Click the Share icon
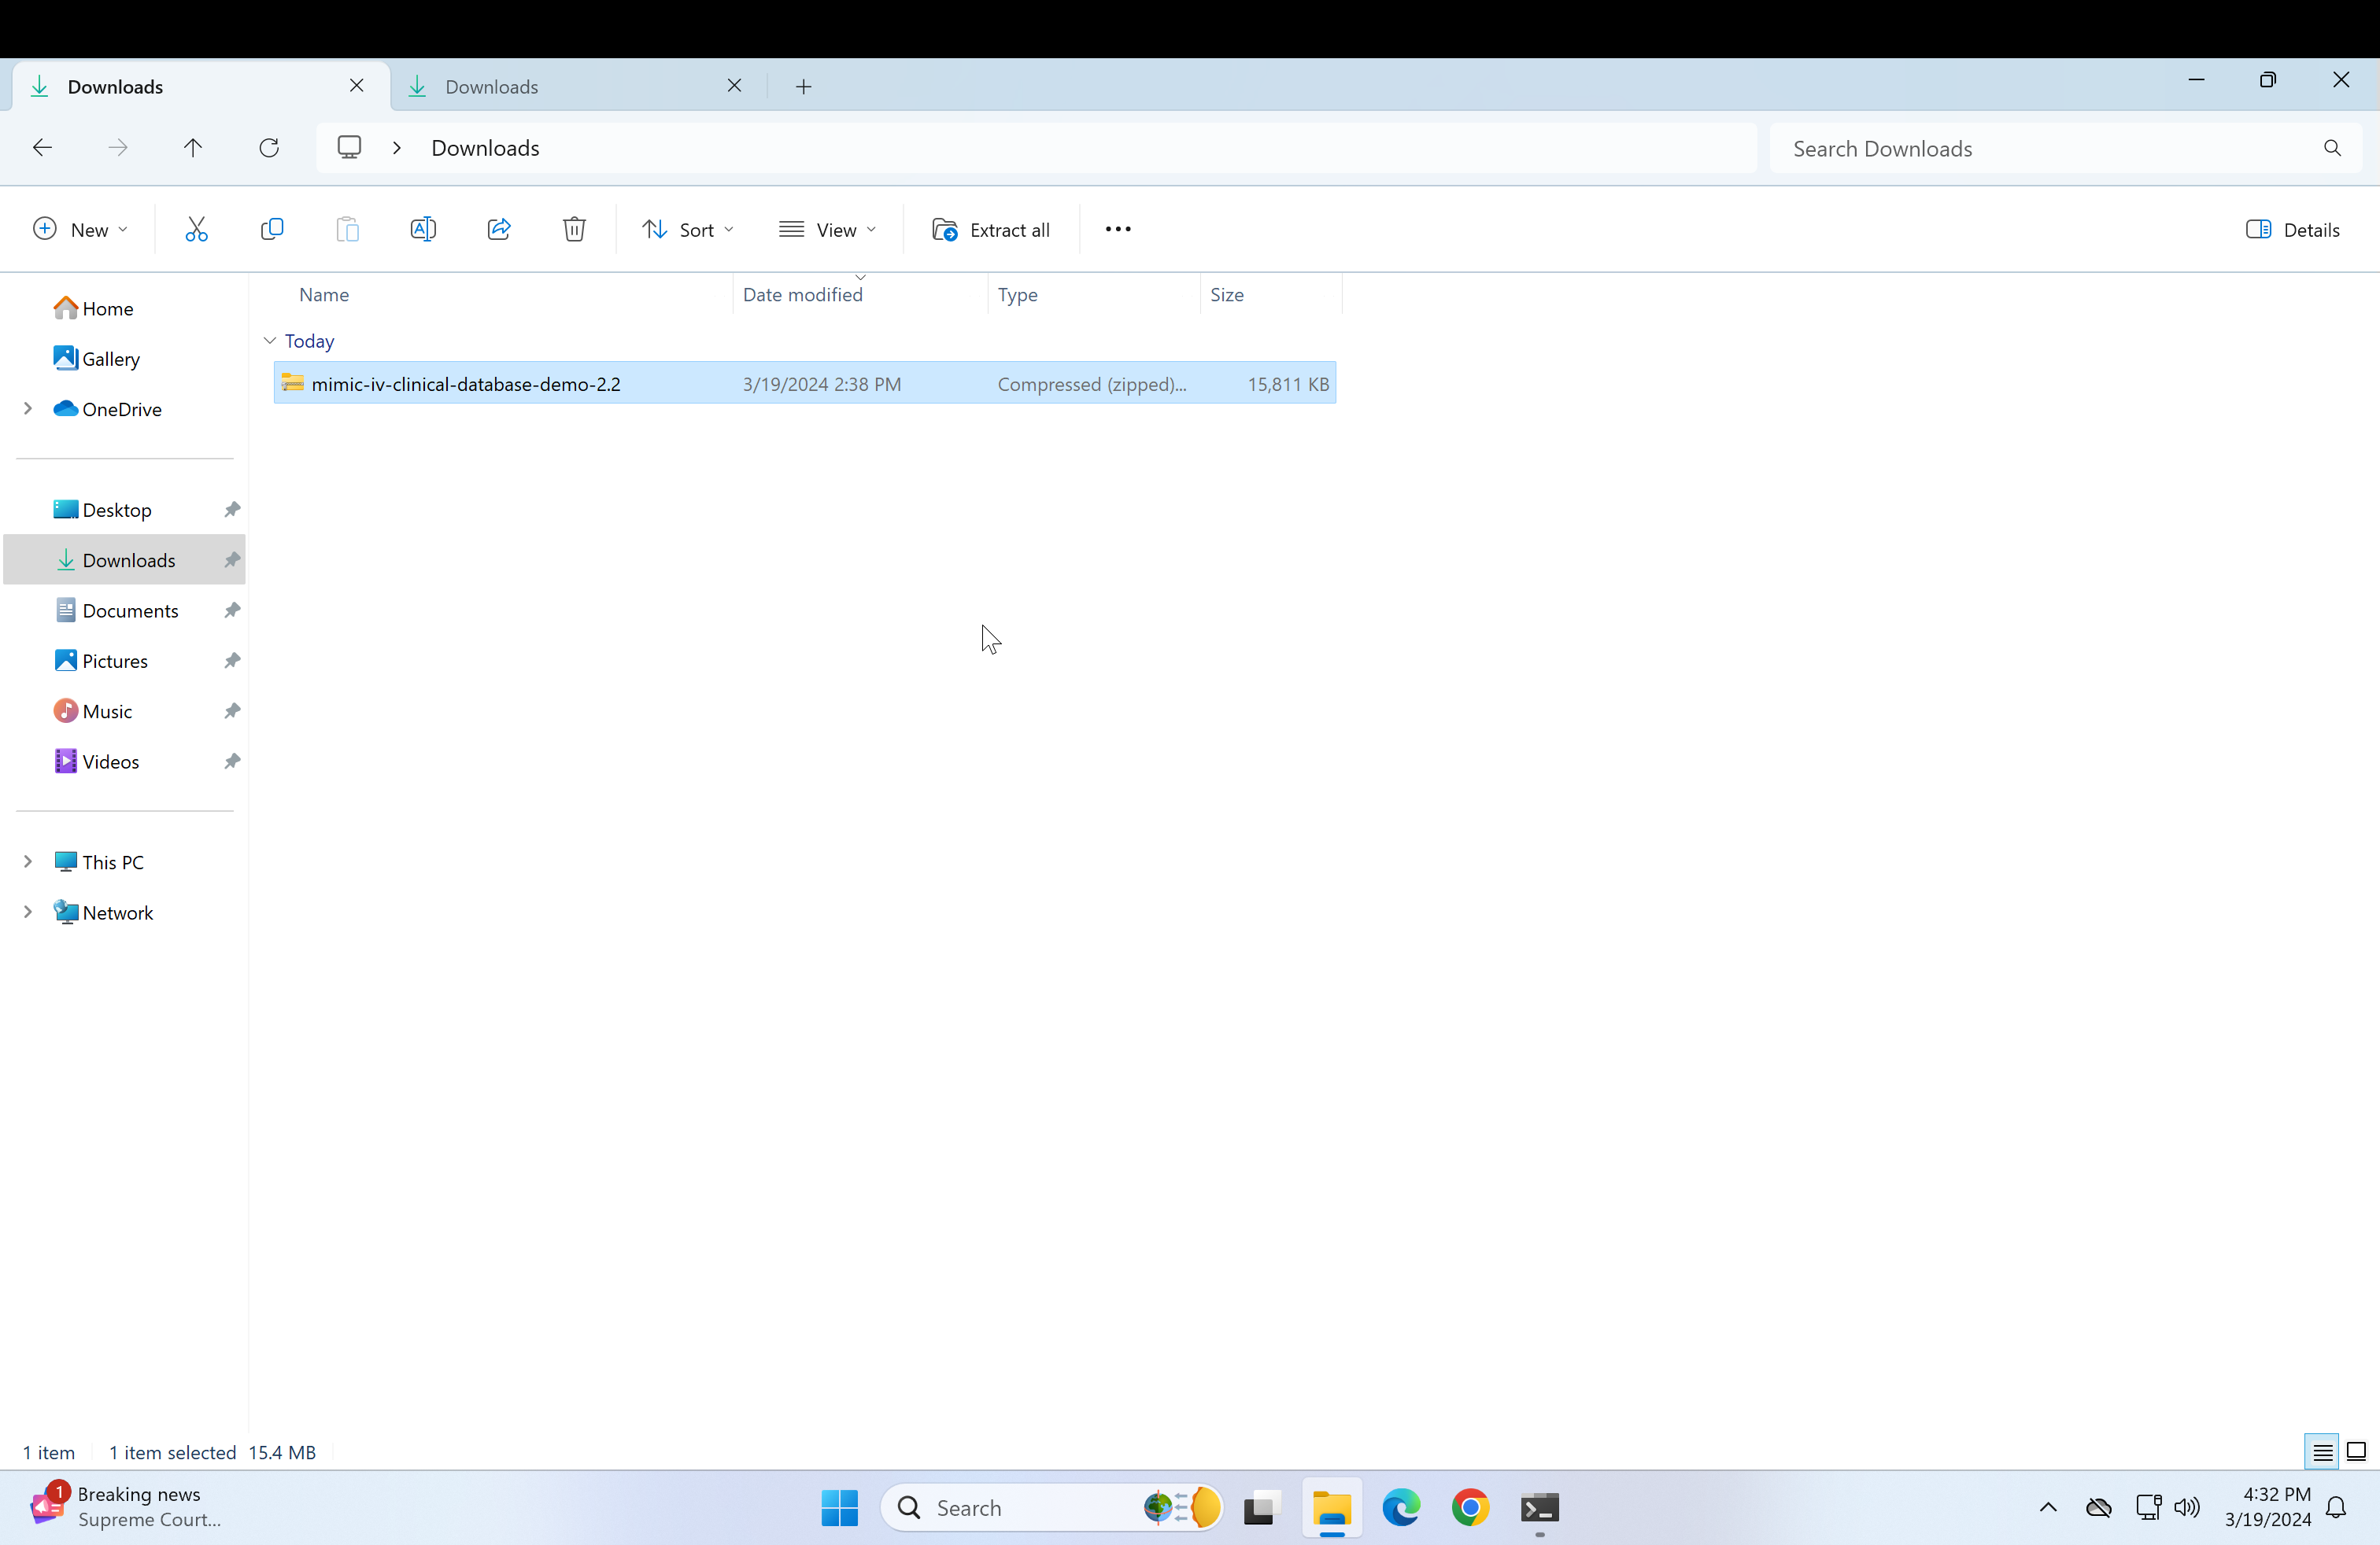Screen dimensions: 2380x1545 499,230
